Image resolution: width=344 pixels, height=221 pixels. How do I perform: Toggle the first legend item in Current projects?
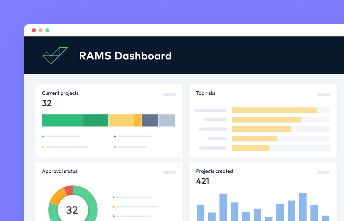tap(61, 136)
